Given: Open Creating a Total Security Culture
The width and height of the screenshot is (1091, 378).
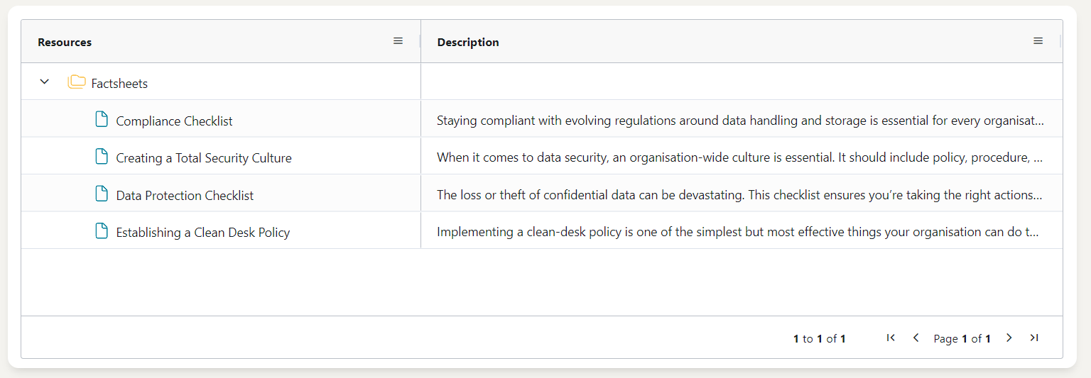Looking at the screenshot, I should pos(204,158).
